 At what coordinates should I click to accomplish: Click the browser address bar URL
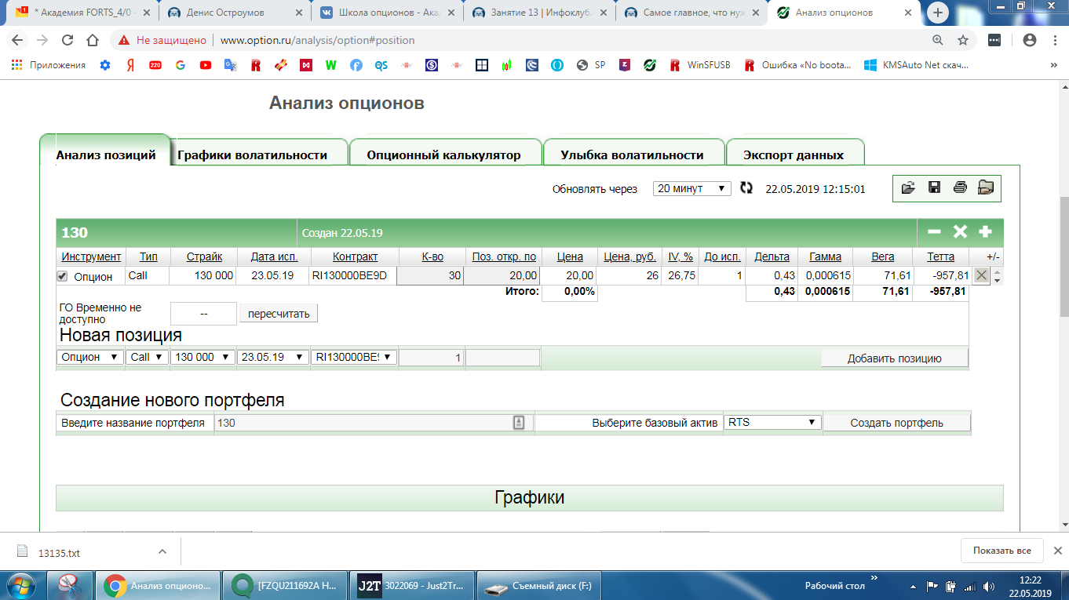click(x=317, y=40)
